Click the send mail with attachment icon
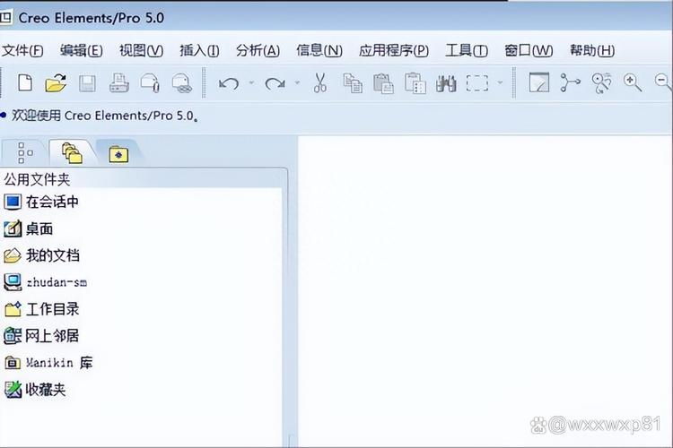673x448 pixels. (151, 83)
